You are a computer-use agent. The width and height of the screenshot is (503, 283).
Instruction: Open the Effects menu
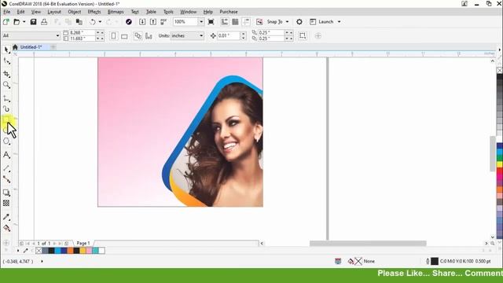[x=94, y=12]
